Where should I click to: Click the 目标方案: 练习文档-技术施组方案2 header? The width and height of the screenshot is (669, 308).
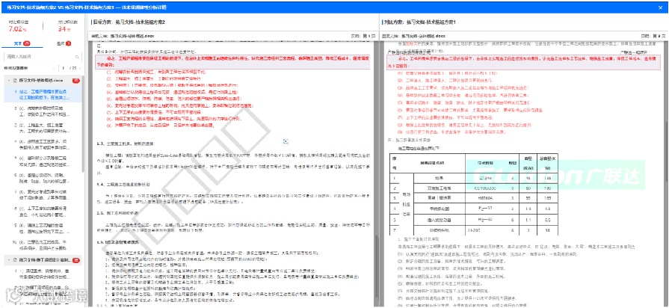point(129,22)
